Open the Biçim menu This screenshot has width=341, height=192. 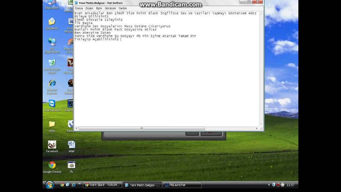point(99,8)
